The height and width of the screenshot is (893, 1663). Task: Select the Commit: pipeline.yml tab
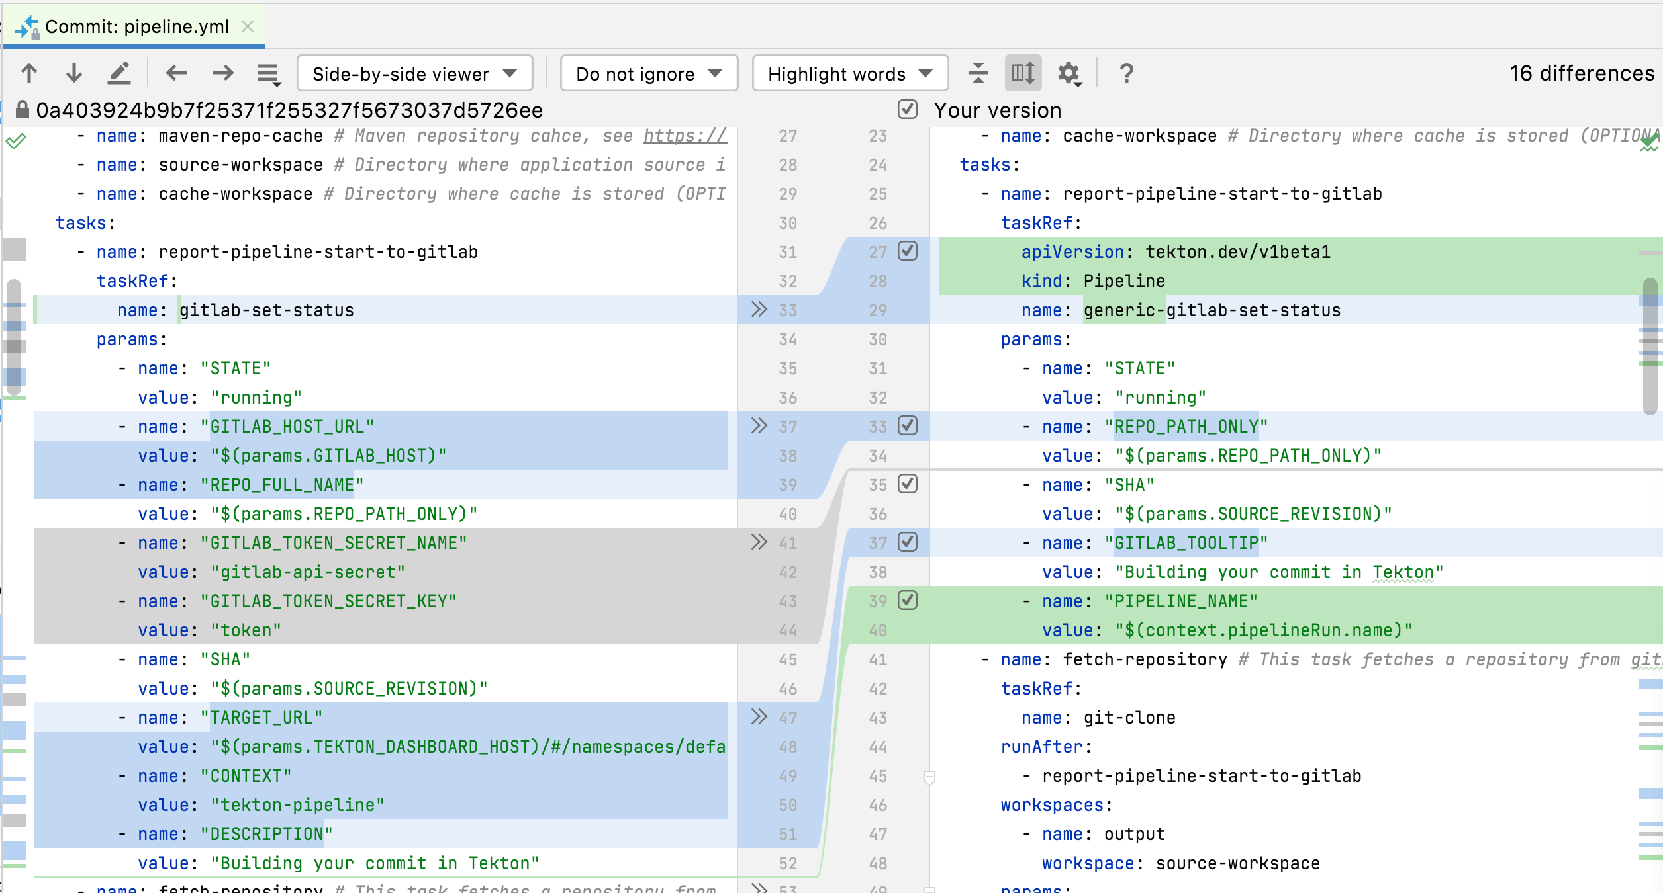click(x=136, y=26)
